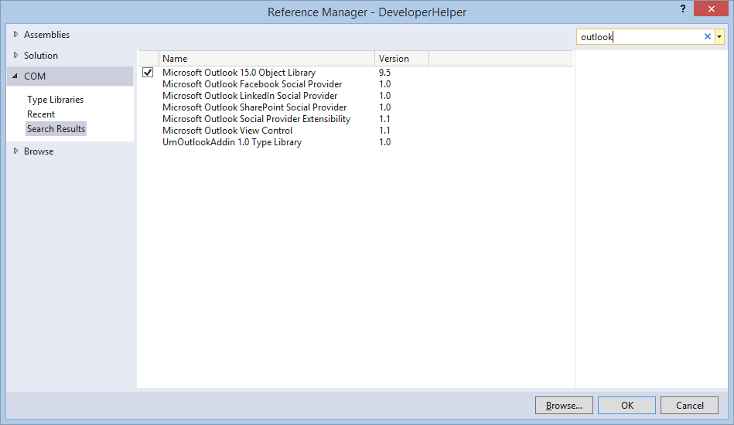Select Type Libraries under COM
This screenshot has height=425, width=734.
[55, 100]
